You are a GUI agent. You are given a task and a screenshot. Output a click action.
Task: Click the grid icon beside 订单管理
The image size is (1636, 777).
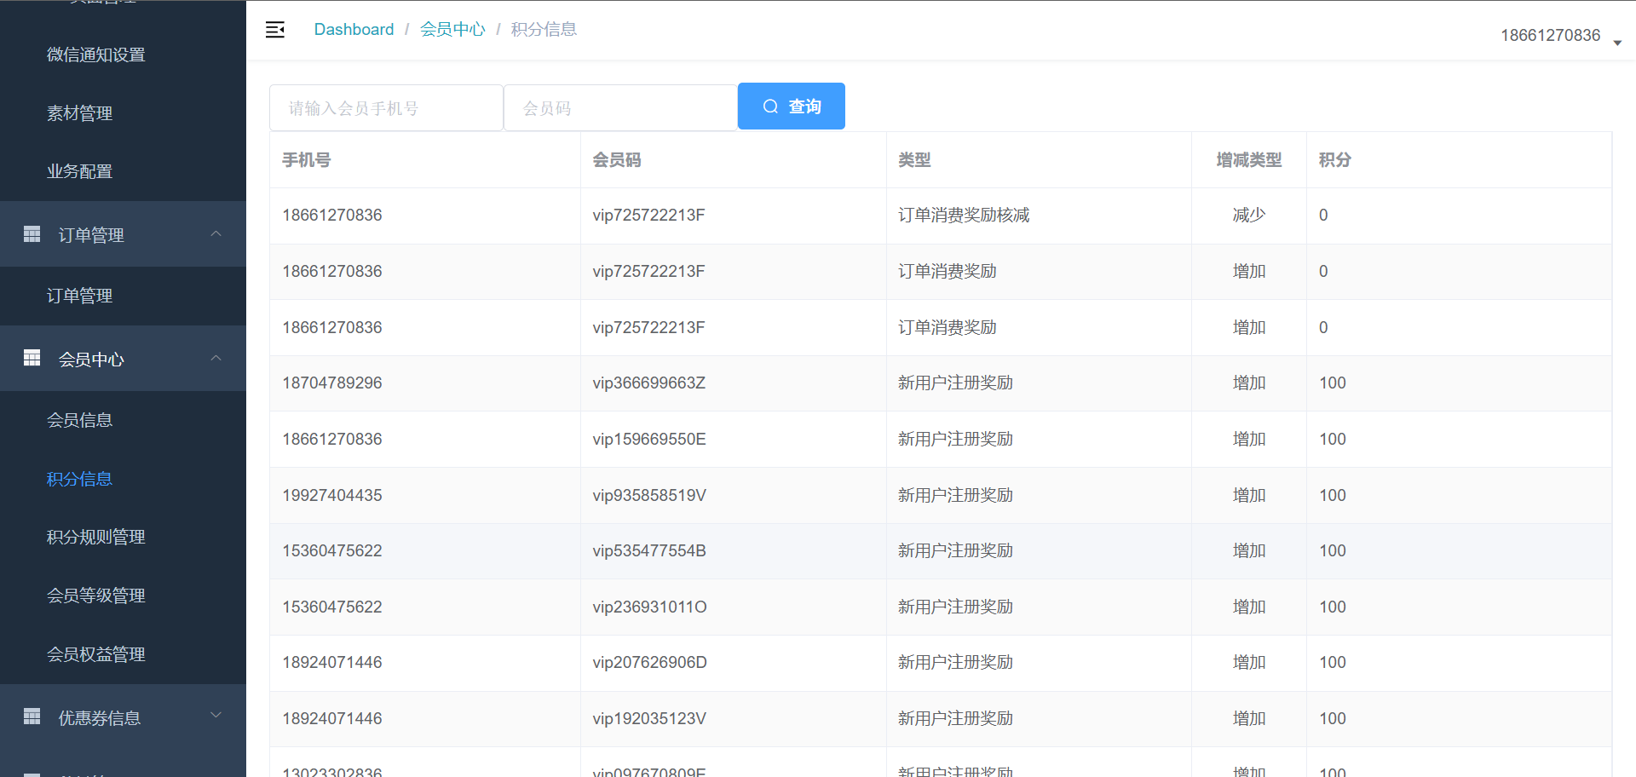tap(32, 234)
